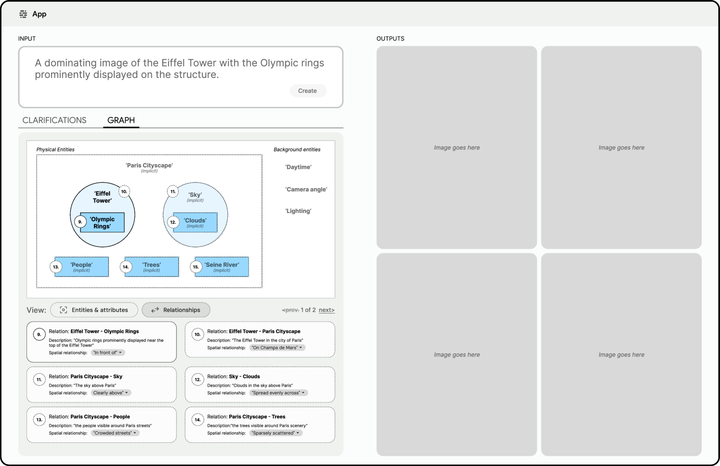The image size is (720, 466).
Task: Click the Create button
Action: tap(308, 91)
